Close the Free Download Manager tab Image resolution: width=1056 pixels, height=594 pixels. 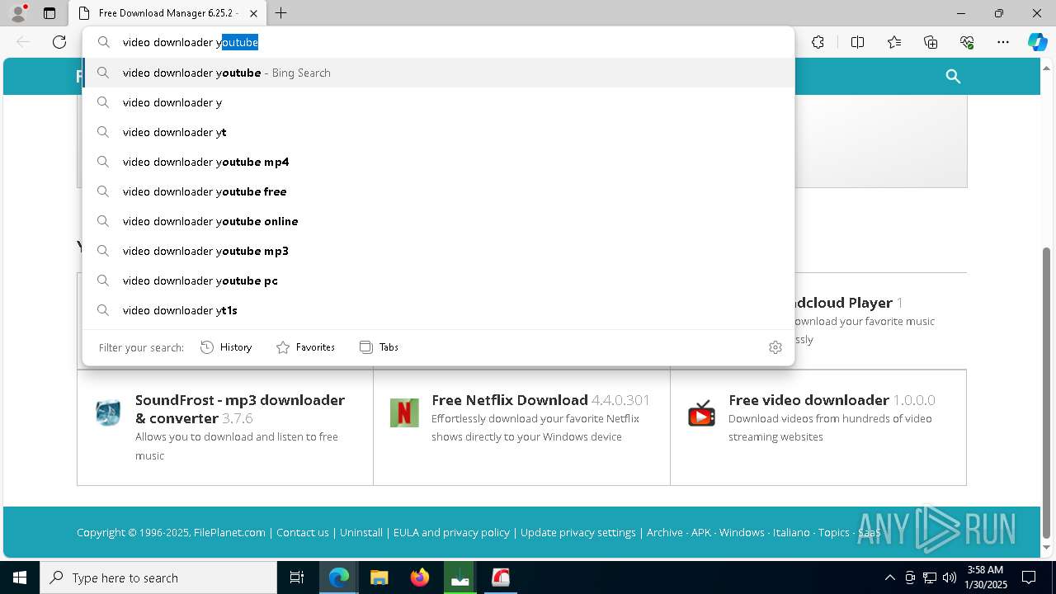point(254,13)
